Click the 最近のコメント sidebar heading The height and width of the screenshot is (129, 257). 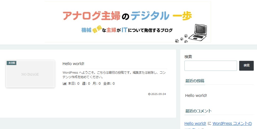[198, 111]
